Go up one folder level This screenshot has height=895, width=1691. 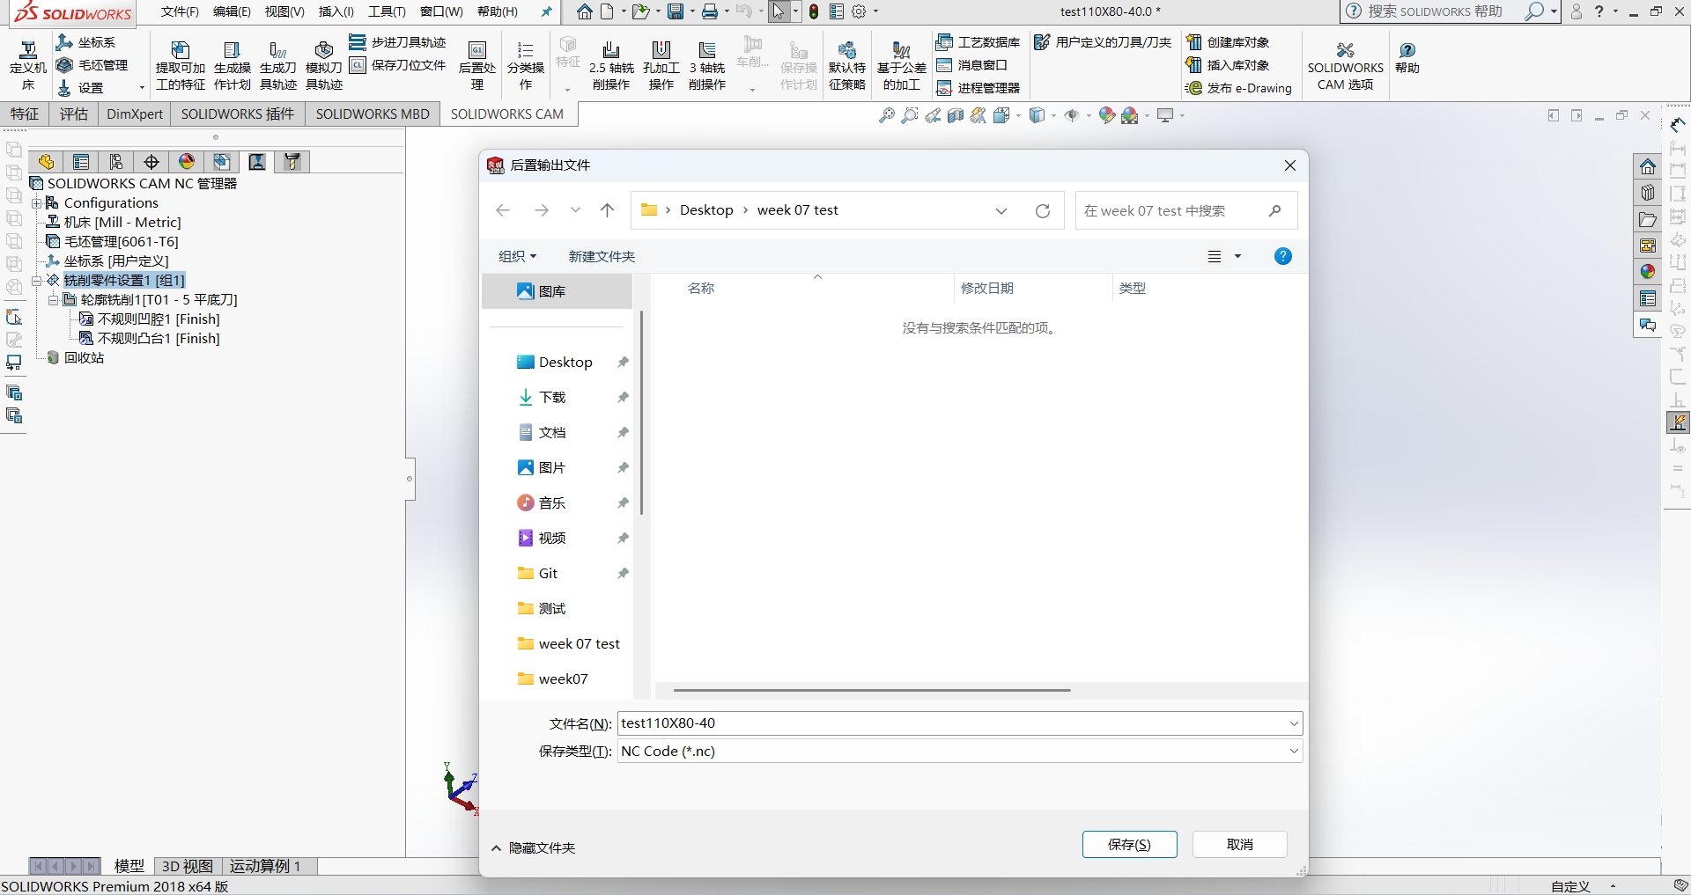tap(607, 210)
